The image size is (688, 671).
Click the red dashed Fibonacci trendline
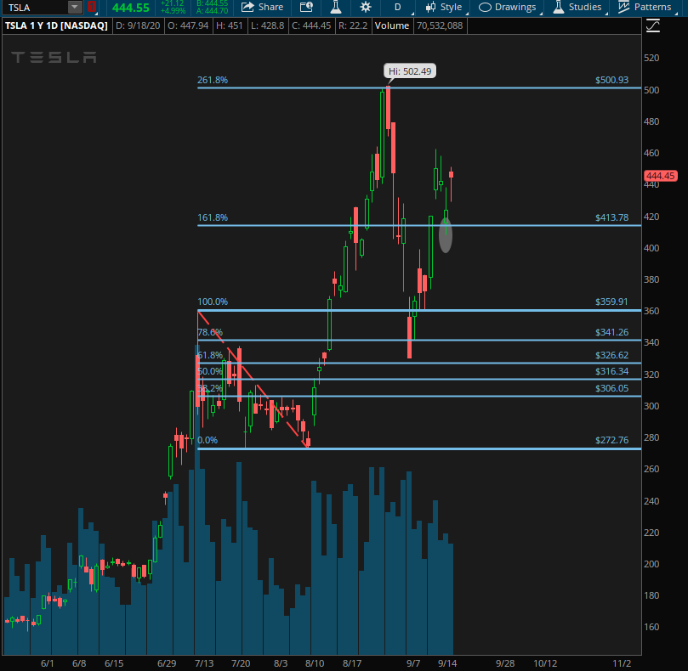click(x=253, y=379)
